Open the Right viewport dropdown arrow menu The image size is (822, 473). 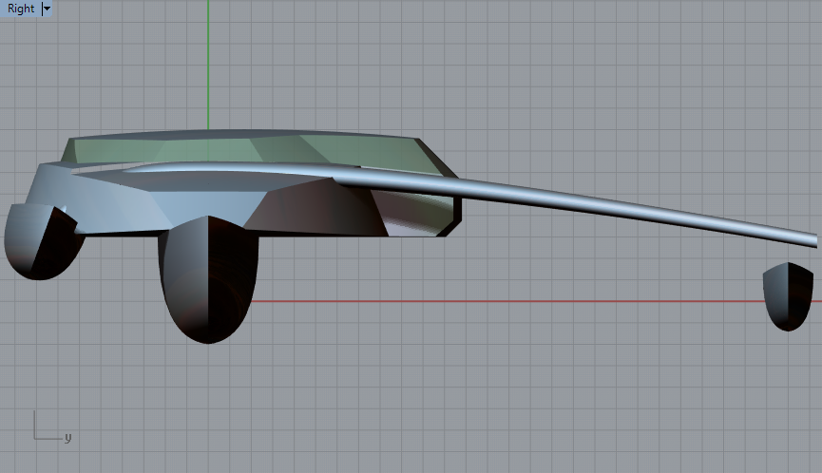(x=47, y=9)
